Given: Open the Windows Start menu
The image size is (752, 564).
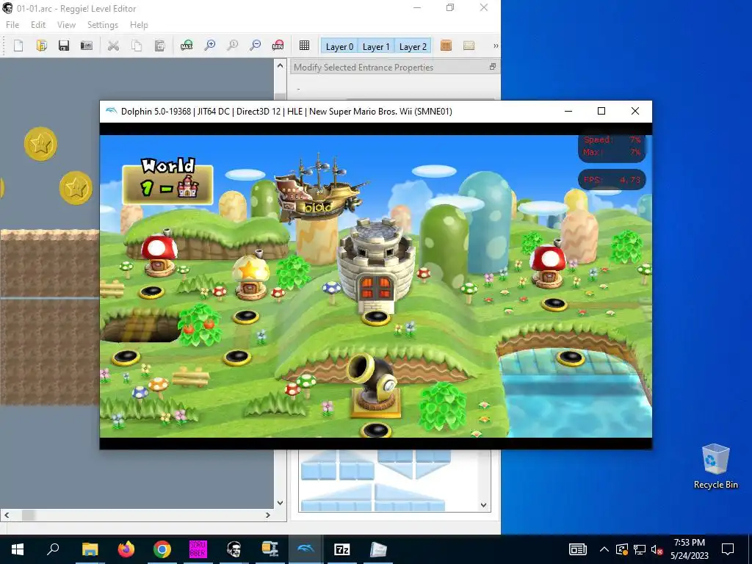Looking at the screenshot, I should pyautogui.click(x=18, y=549).
